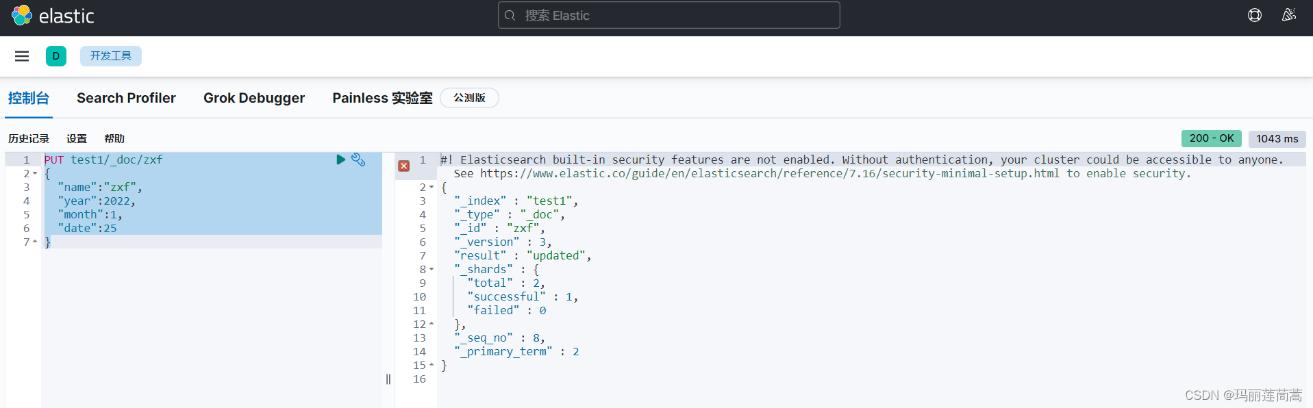
Task: Open the 开发工具 breadcrumb
Action: (x=111, y=56)
